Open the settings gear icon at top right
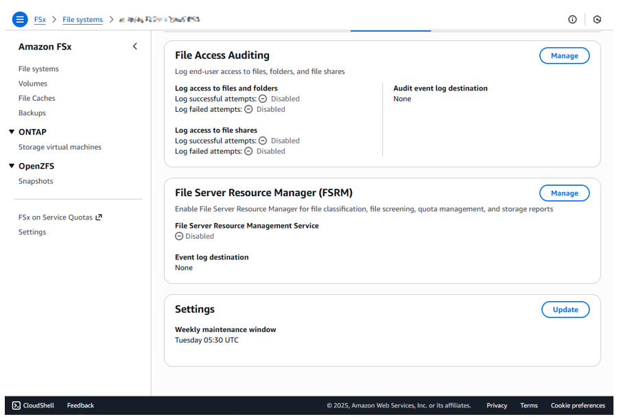 (x=597, y=19)
